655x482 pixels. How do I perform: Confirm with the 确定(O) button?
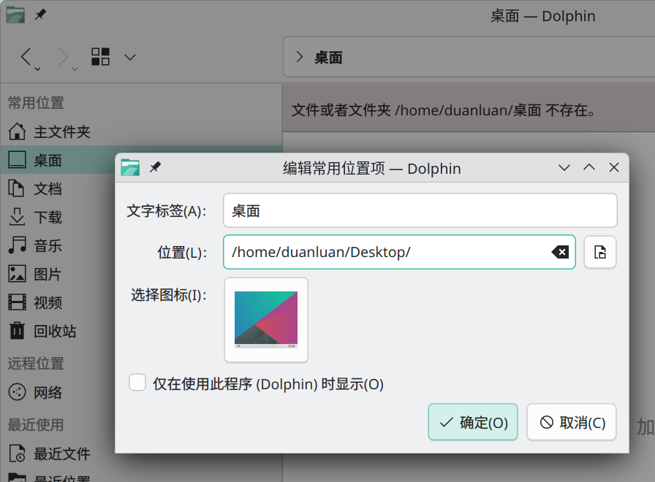[x=473, y=422]
